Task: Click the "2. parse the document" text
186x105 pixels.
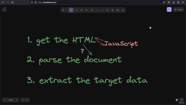Action: [x=74, y=60]
